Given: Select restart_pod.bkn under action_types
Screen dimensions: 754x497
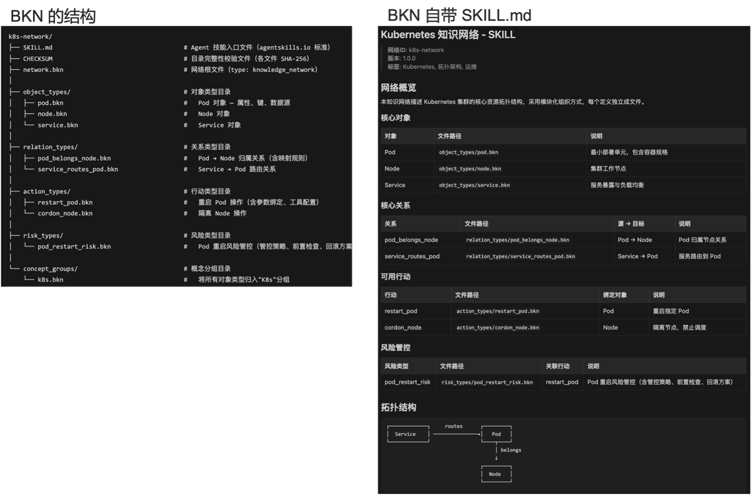Looking at the screenshot, I should click(x=65, y=202).
